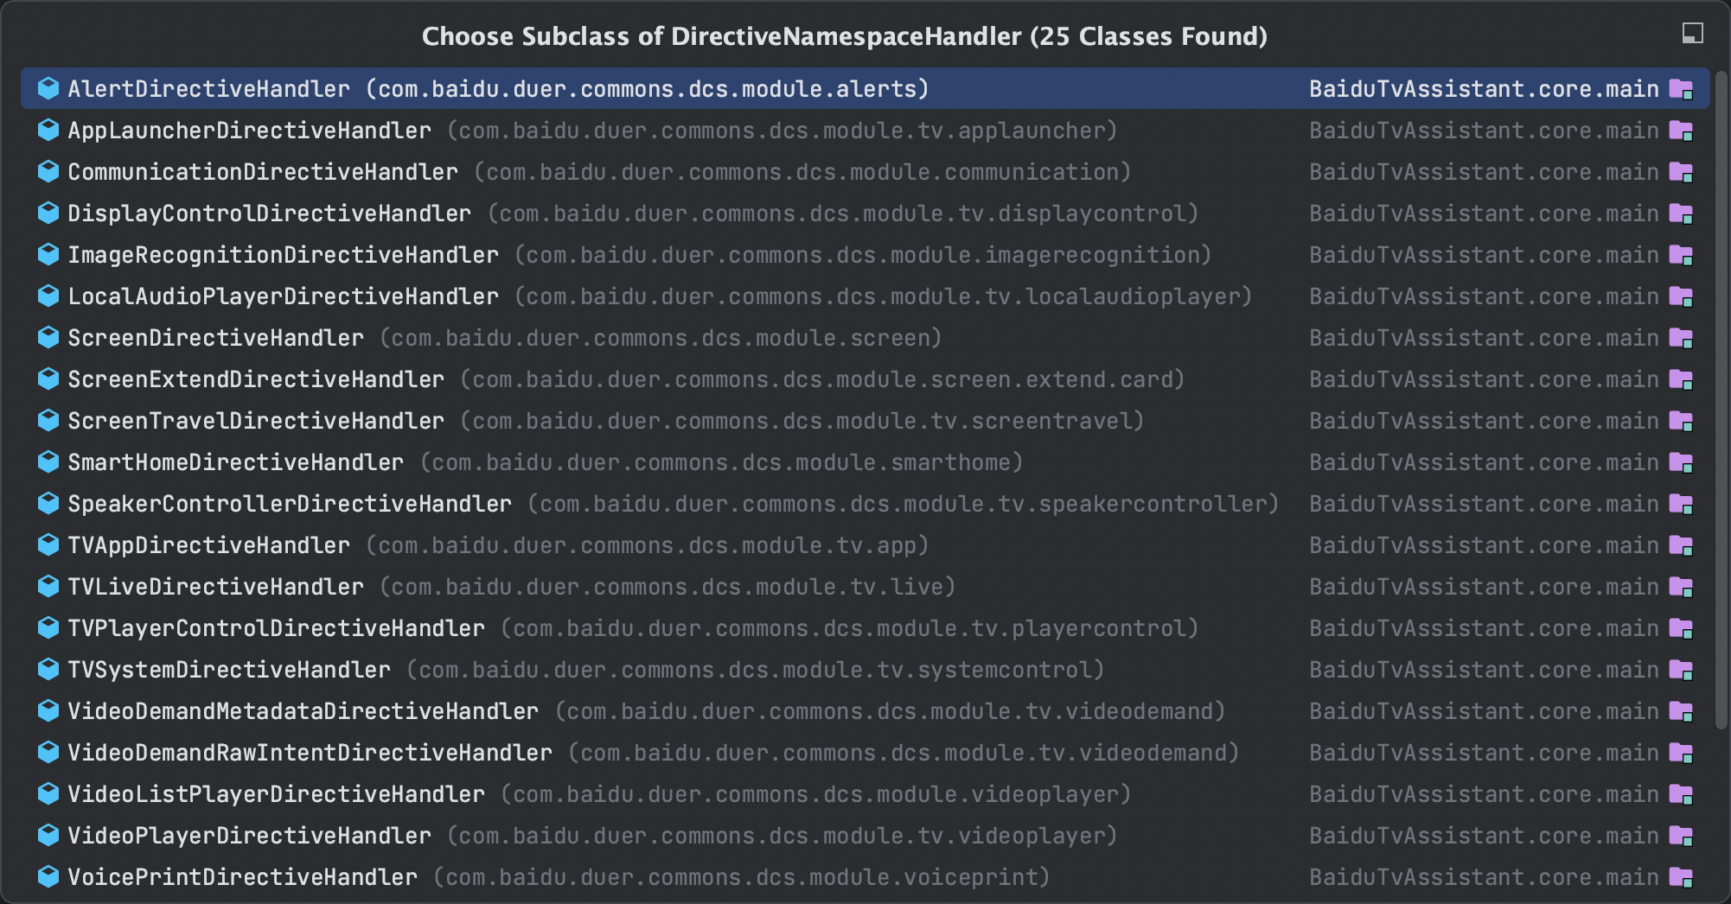The height and width of the screenshot is (904, 1731).
Task: Choose ScreenTravelDirectiveHandler from list
Action: [x=256, y=421]
